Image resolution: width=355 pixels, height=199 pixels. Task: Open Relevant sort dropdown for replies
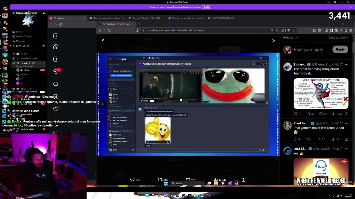tap(291, 38)
